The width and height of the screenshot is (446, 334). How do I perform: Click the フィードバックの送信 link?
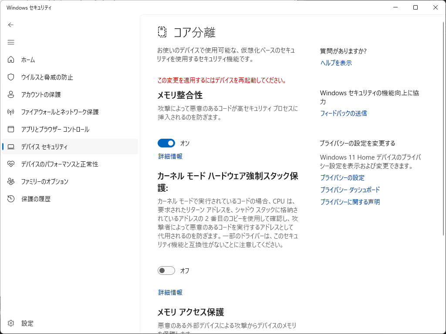point(343,114)
